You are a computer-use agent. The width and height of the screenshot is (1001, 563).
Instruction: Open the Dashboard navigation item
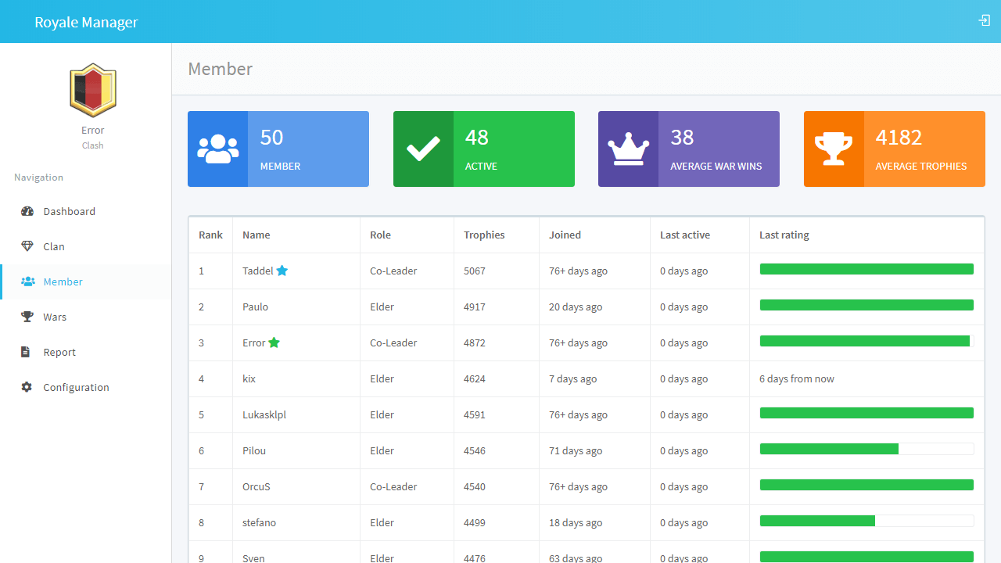pos(69,211)
